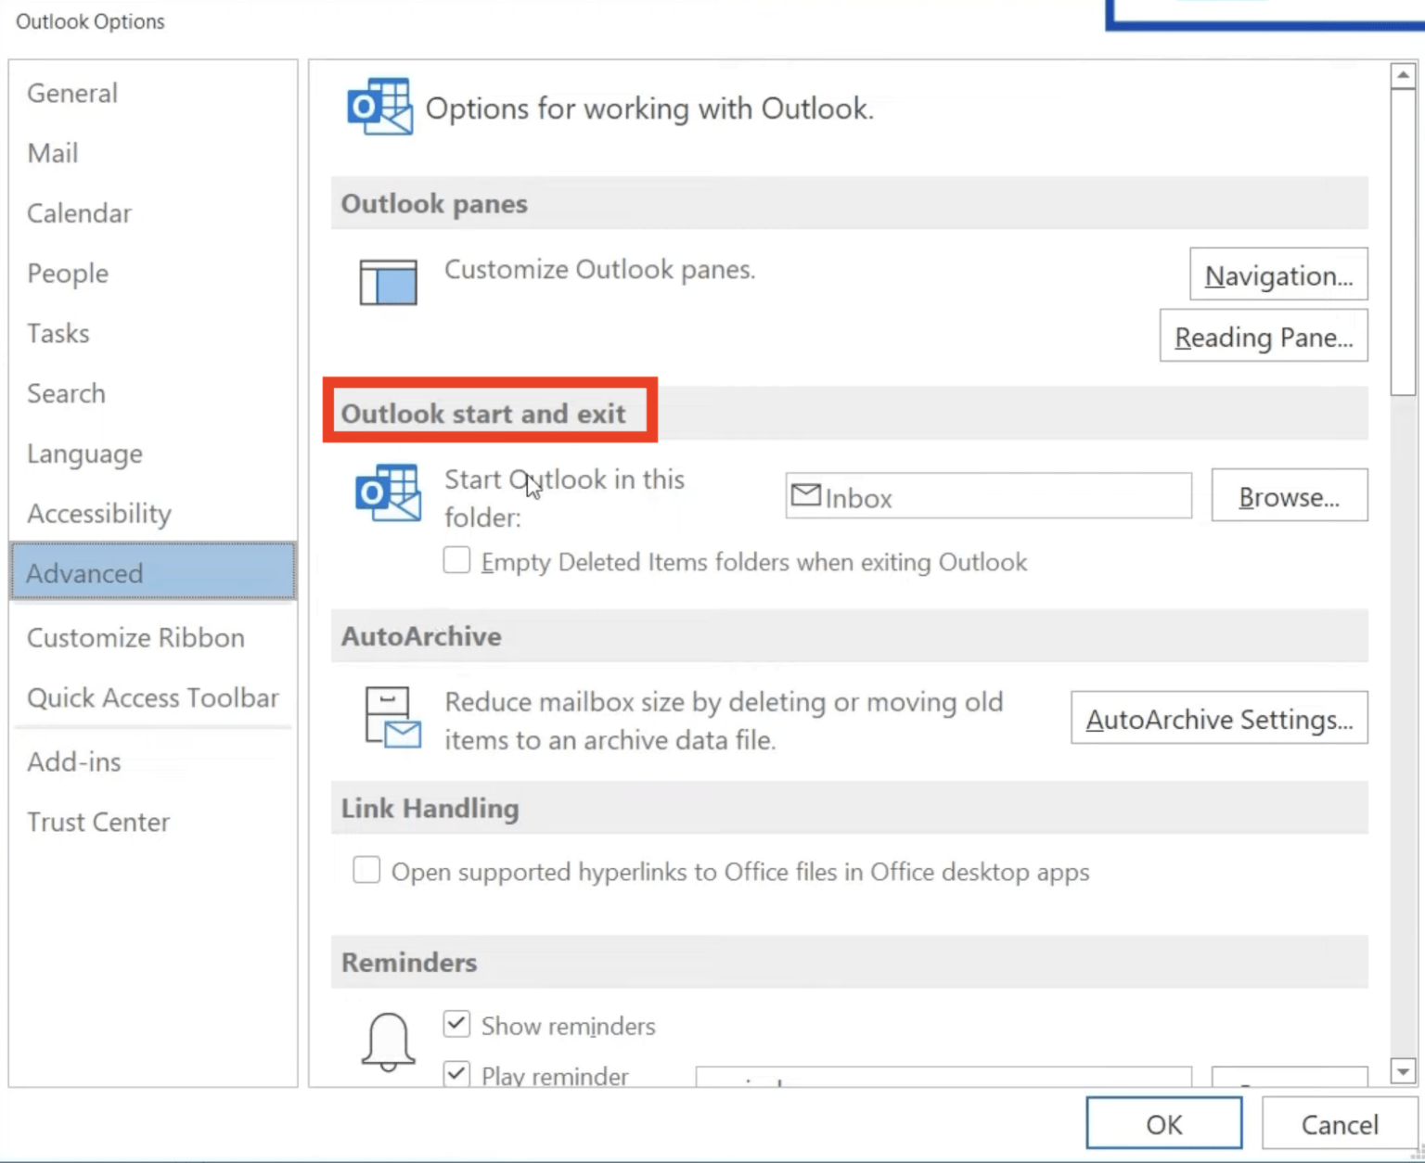Click the Outlook logo icon beside the options heading

pyautogui.click(x=379, y=107)
